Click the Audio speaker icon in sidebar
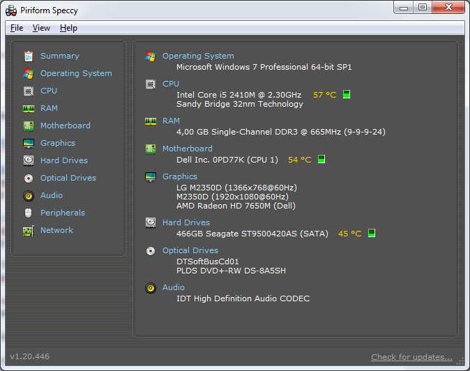This screenshot has width=470, height=371. click(x=29, y=196)
